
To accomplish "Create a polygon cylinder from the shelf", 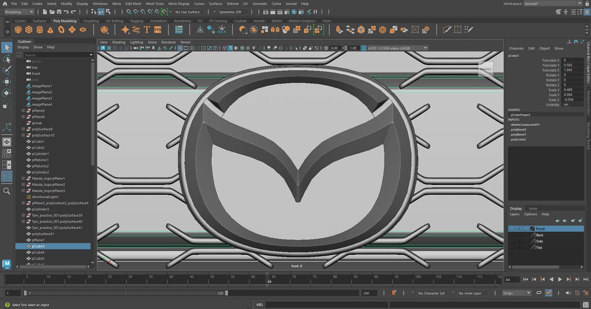I will tap(39, 30).
